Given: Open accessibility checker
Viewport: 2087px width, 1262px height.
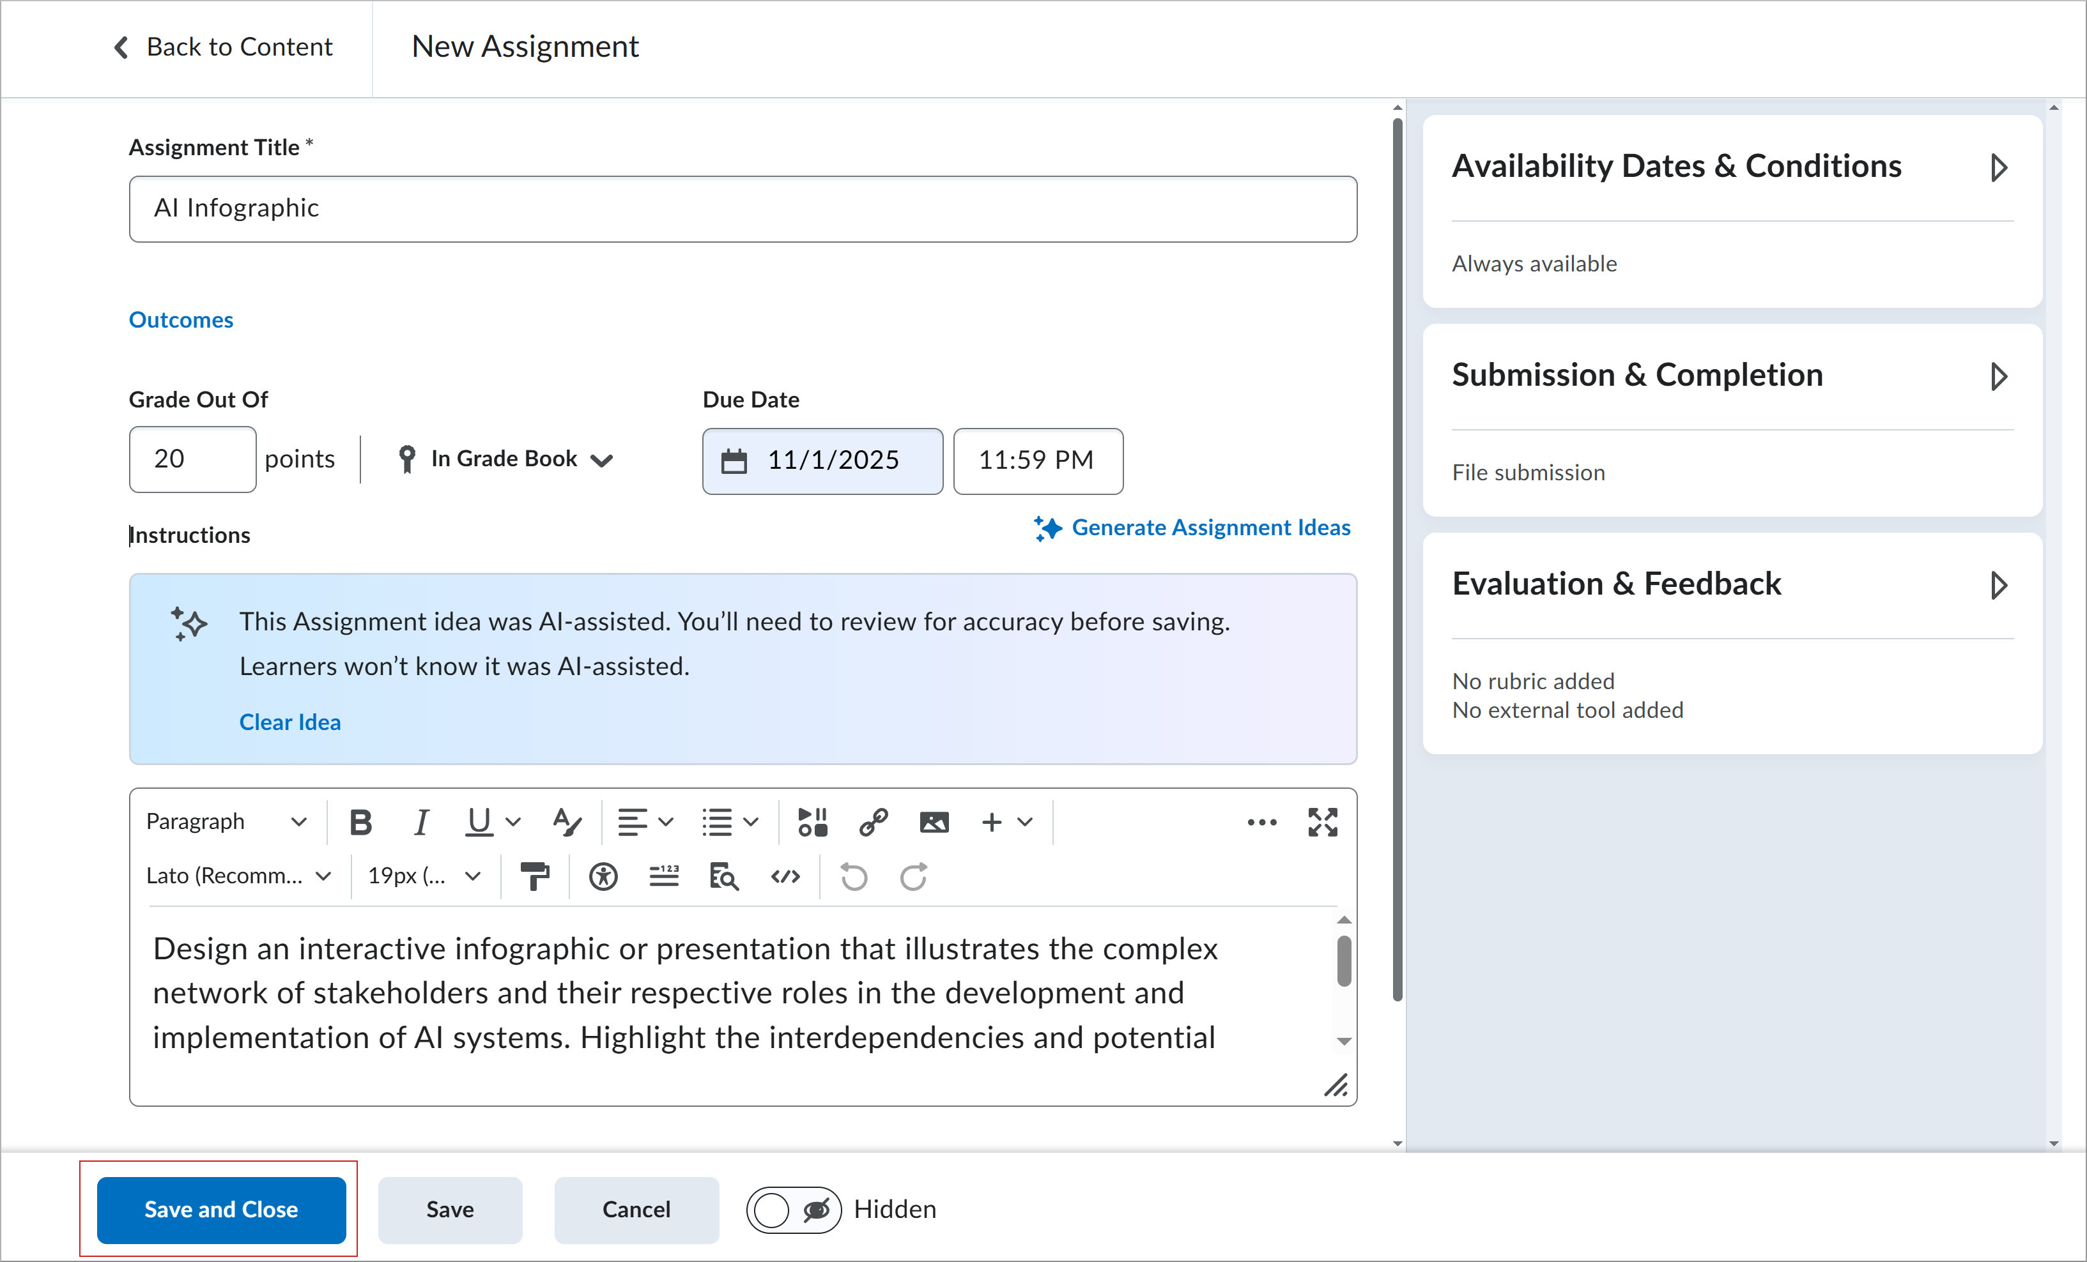Looking at the screenshot, I should click(x=603, y=877).
